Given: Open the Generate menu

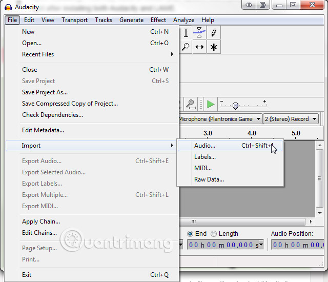Looking at the screenshot, I should (x=132, y=20).
